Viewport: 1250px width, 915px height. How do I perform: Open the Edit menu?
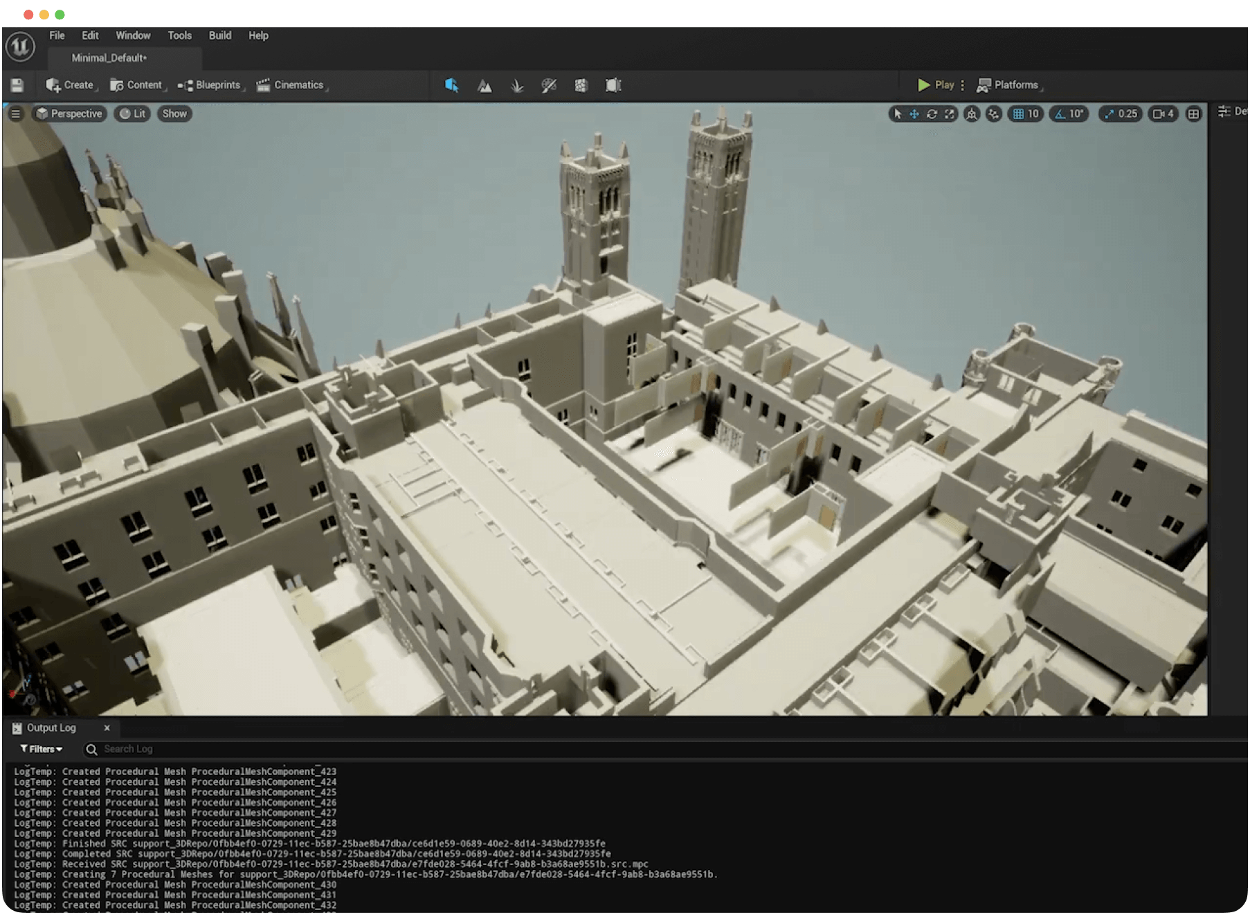[x=90, y=35]
